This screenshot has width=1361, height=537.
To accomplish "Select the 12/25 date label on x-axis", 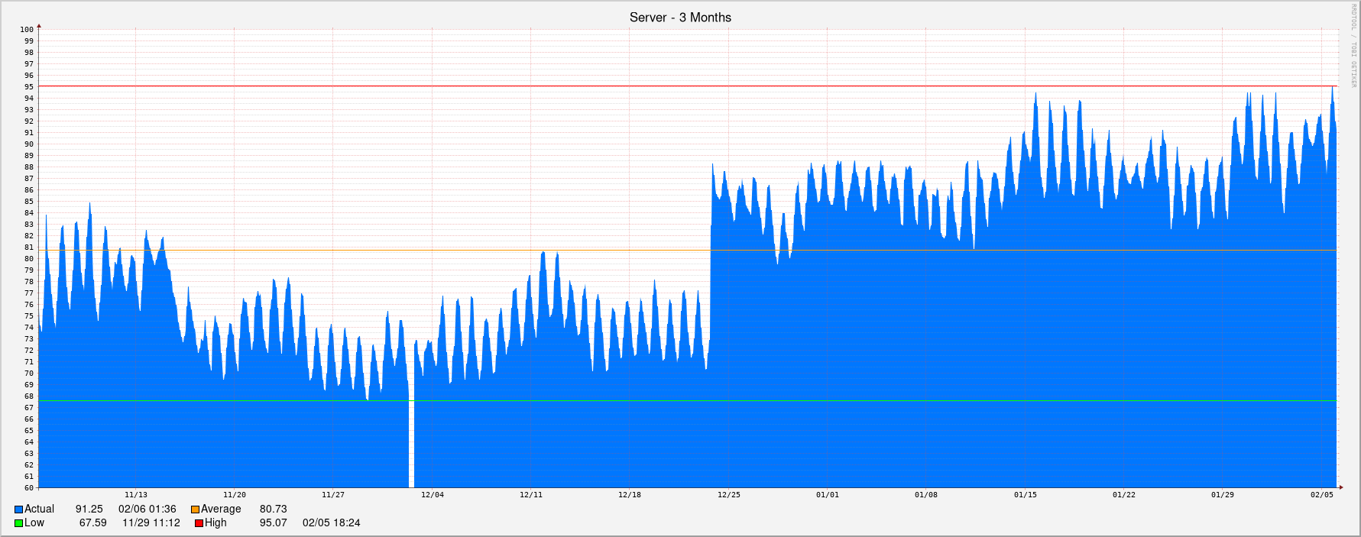I will tap(728, 495).
